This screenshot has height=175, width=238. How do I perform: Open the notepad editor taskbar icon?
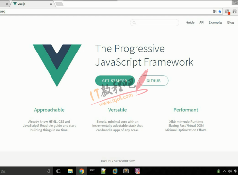[103, 171]
